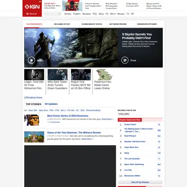Open Shantae: Half-Genie Hero link

pos(135,142)
